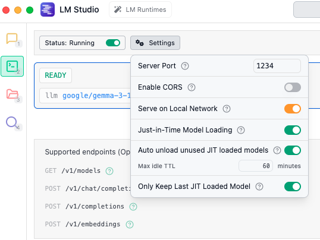320x240 pixels.
Task: Show help for Enable CORS
Action: [x=192, y=87]
